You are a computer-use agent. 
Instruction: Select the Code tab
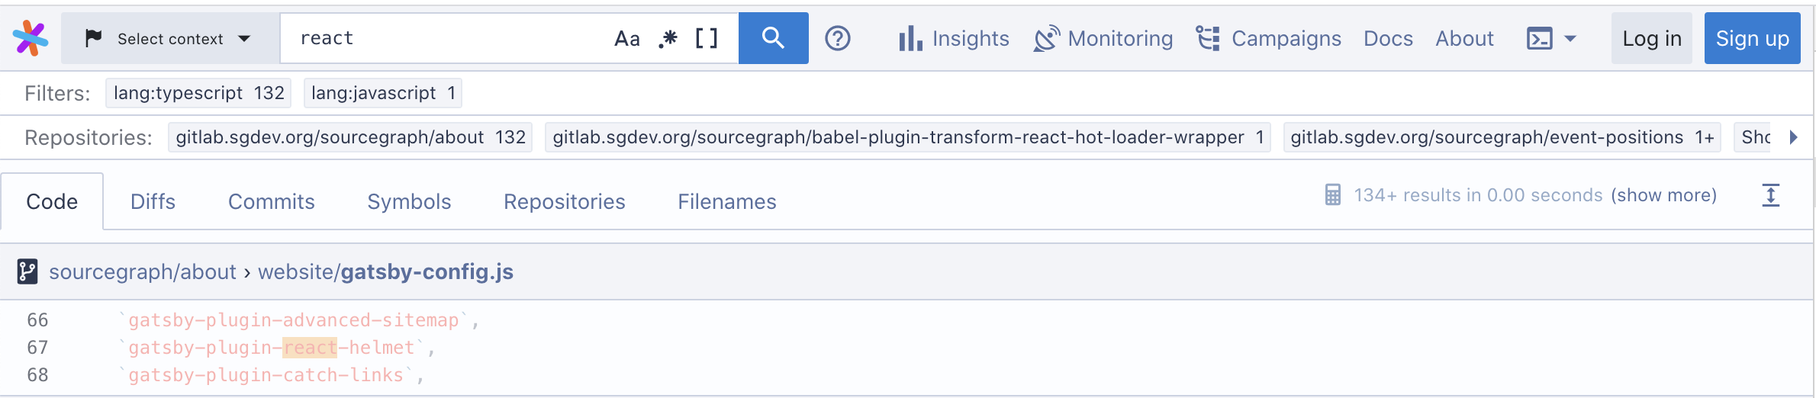(x=52, y=201)
